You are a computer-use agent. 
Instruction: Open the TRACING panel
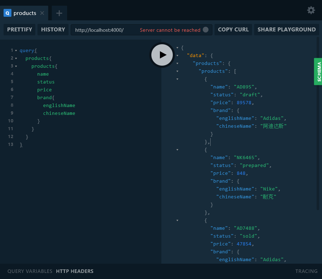point(306,271)
